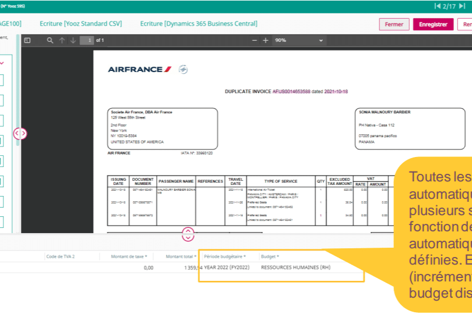Screen dimensions: 472x314
Task: Click TYPE OF SERVICE table header
Action: tap(281, 181)
